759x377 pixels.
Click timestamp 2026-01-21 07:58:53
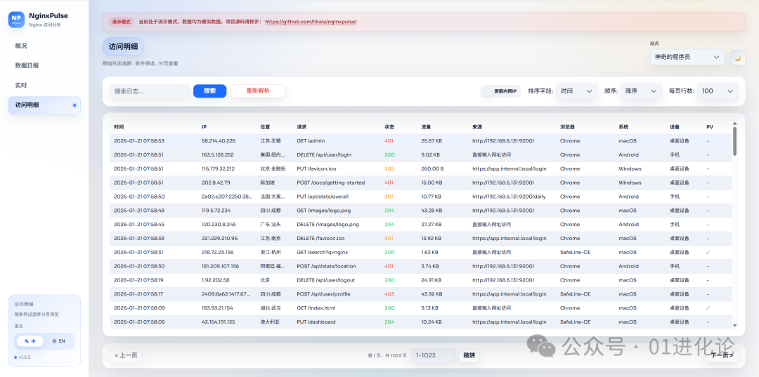pyautogui.click(x=139, y=141)
